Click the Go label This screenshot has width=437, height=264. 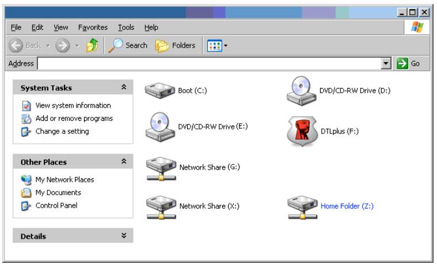tap(415, 64)
